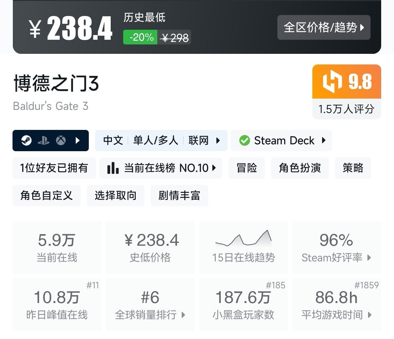The image size is (394, 339).
Task: Click the large ¥238.4 current price
Action: [x=71, y=28]
